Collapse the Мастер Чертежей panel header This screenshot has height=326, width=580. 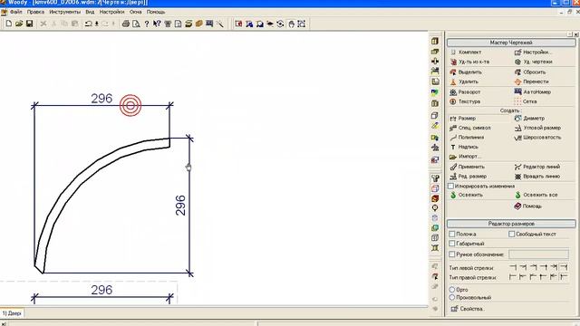click(511, 43)
